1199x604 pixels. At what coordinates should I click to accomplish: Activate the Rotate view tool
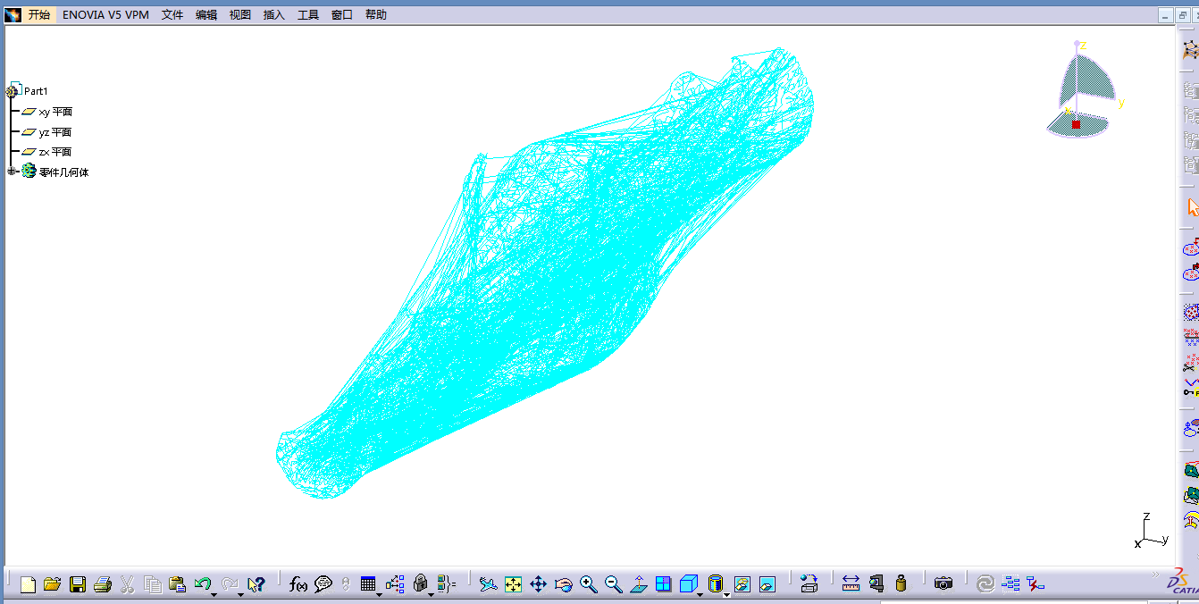pos(563,584)
